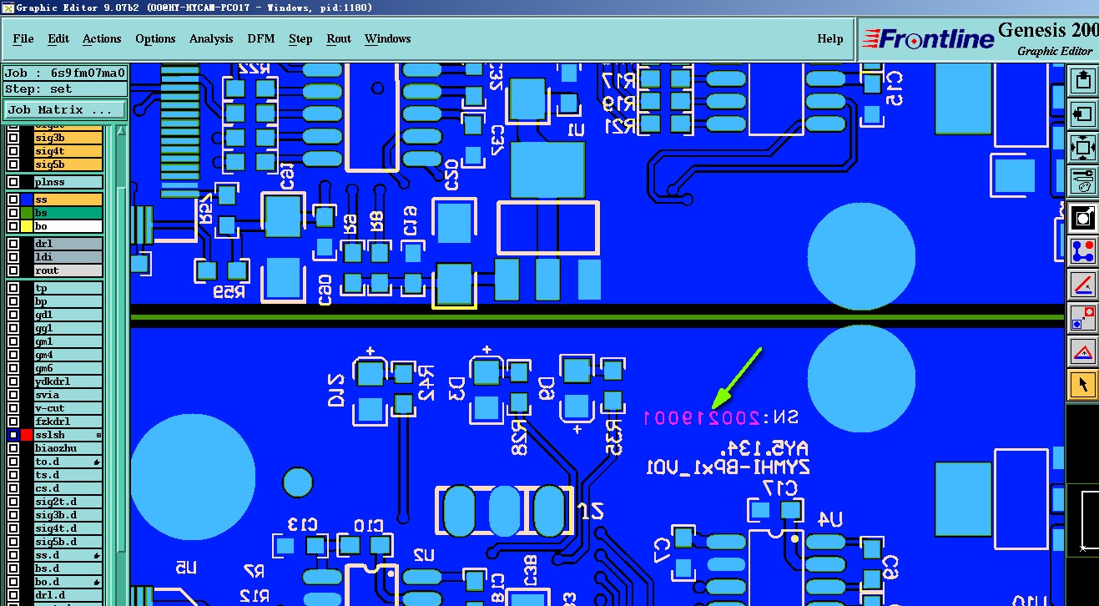Image resolution: width=1099 pixels, height=606 pixels.
Task: Select the sig4t layer name
Action: [x=68, y=151]
